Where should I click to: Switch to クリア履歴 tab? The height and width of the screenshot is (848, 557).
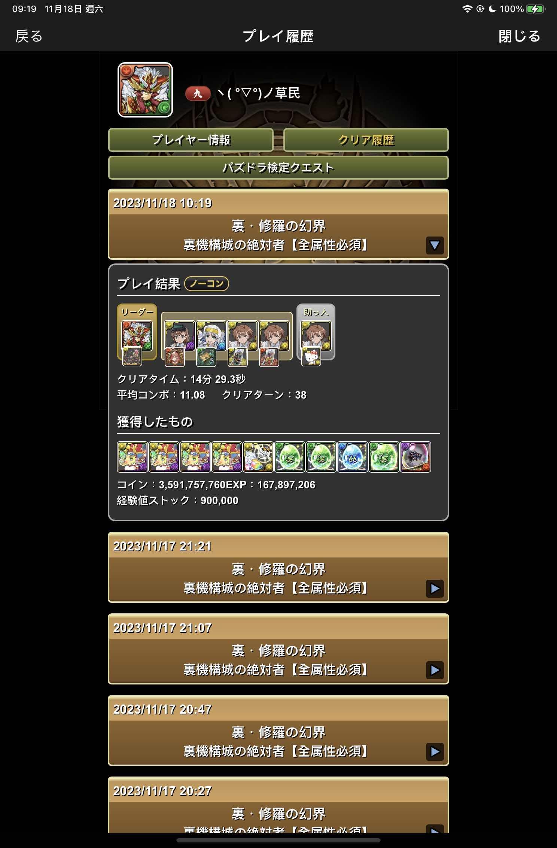[x=366, y=140]
